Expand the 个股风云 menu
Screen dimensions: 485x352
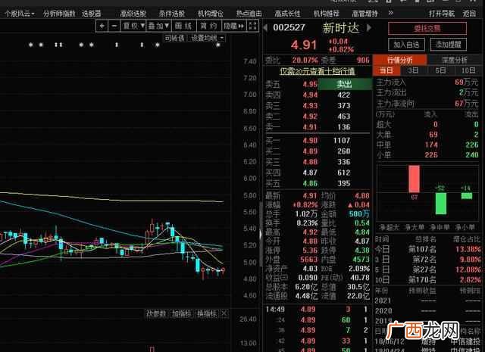(19, 14)
